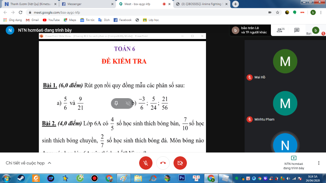Image resolution: width=326 pixels, height=183 pixels.
Task: Click the Bài 1. heading in the slide
Action: (50, 85)
